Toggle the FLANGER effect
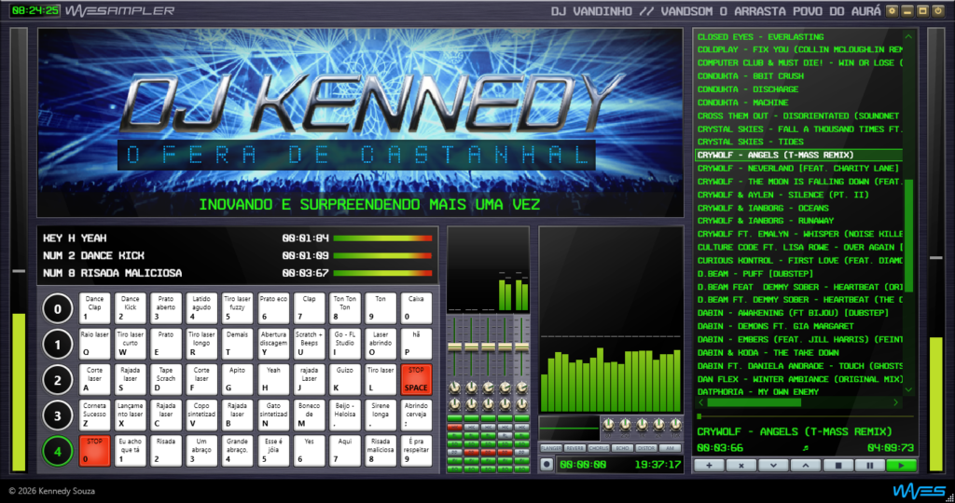Image resolution: width=955 pixels, height=503 pixels. (x=550, y=448)
